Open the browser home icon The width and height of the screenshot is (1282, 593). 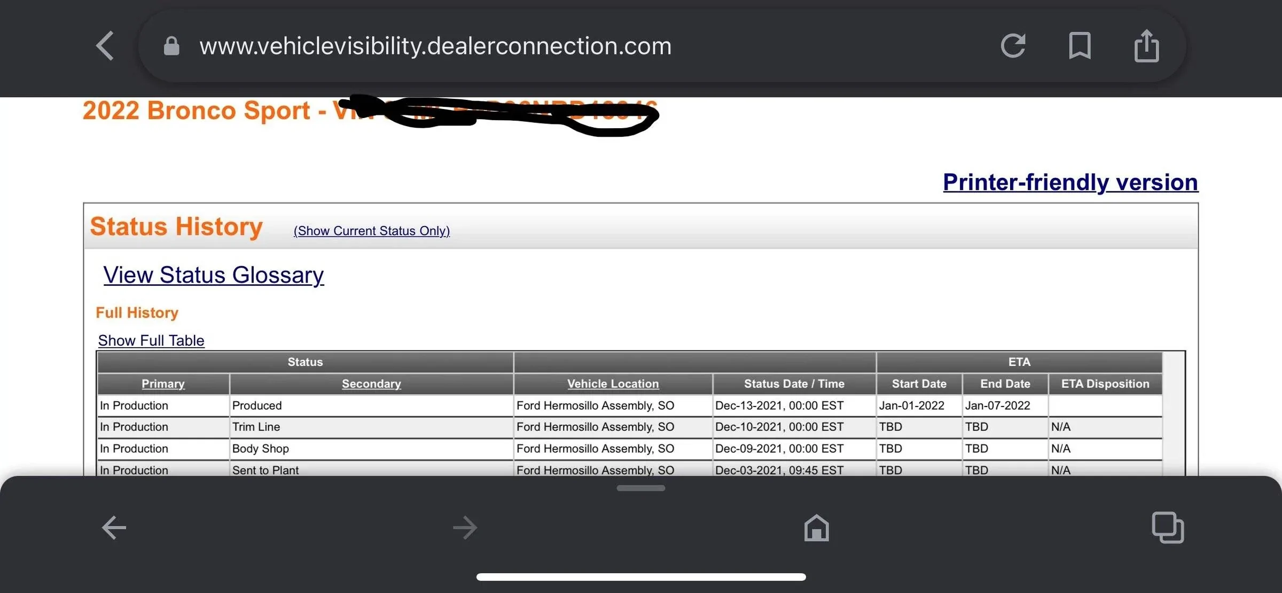(x=816, y=528)
